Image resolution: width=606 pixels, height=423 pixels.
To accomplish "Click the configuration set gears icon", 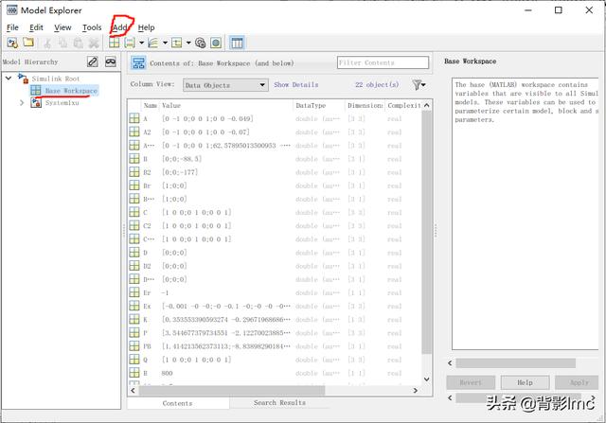I will tap(200, 43).
